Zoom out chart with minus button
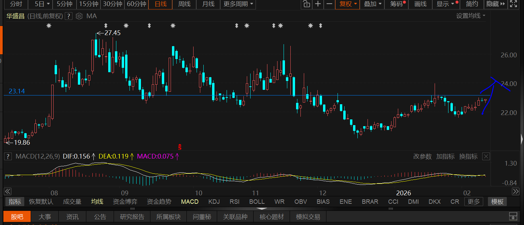Image resolution: width=524 pixels, height=225 pixels. 329,4
